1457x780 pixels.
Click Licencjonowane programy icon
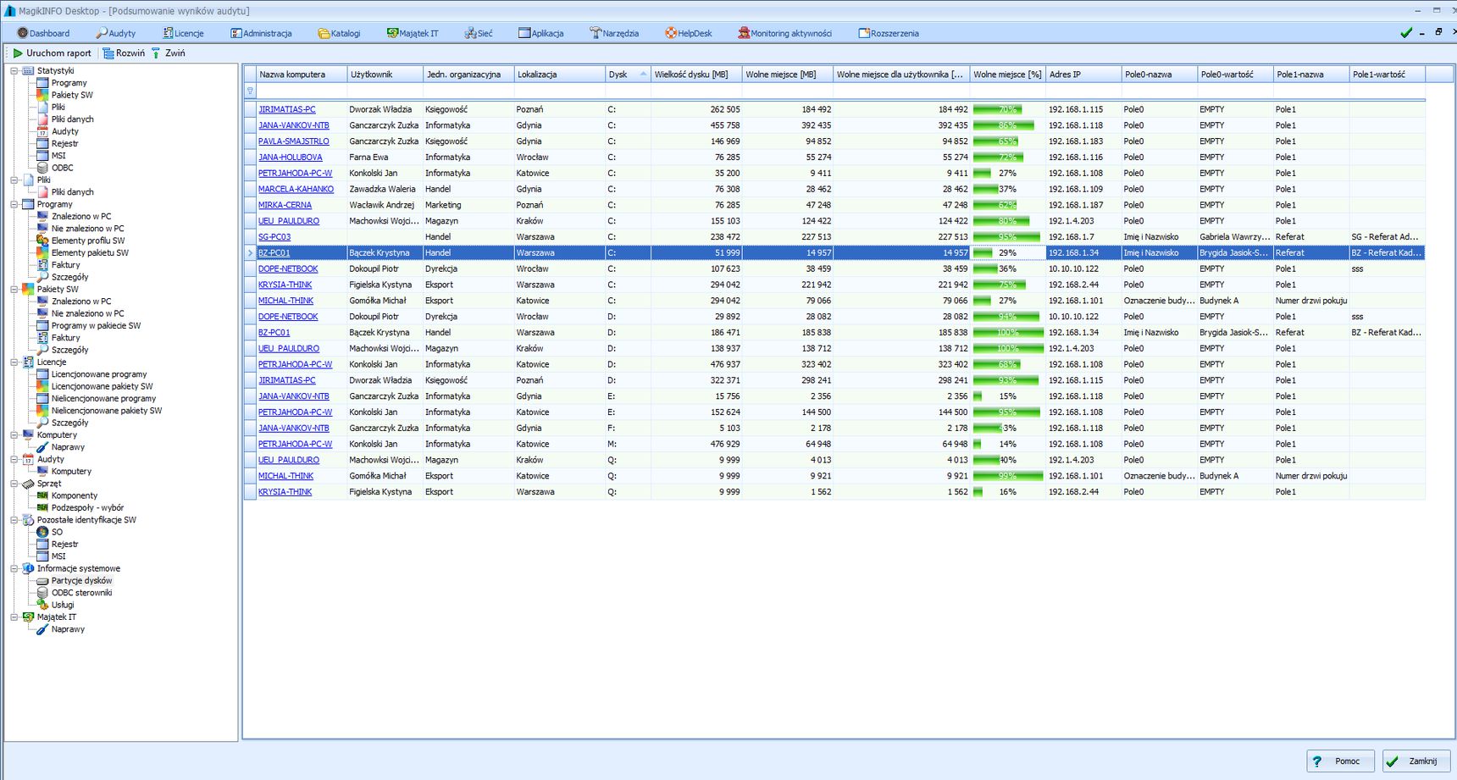pos(42,374)
